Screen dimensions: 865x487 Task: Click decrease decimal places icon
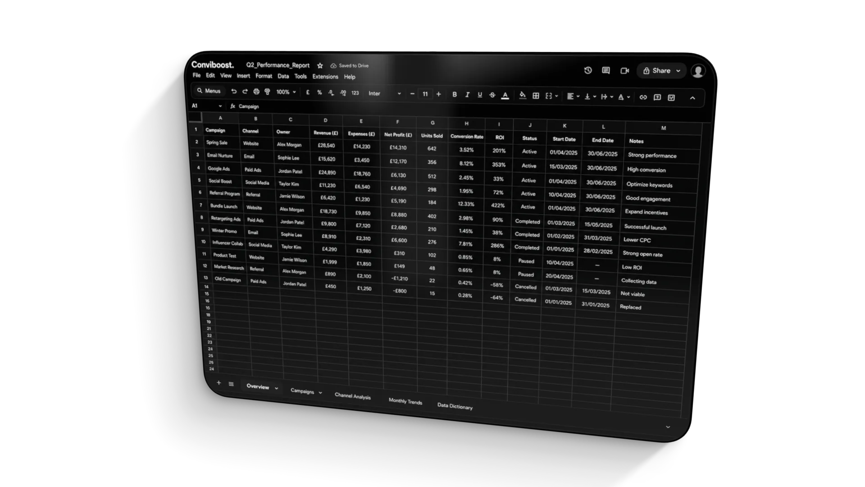(331, 93)
